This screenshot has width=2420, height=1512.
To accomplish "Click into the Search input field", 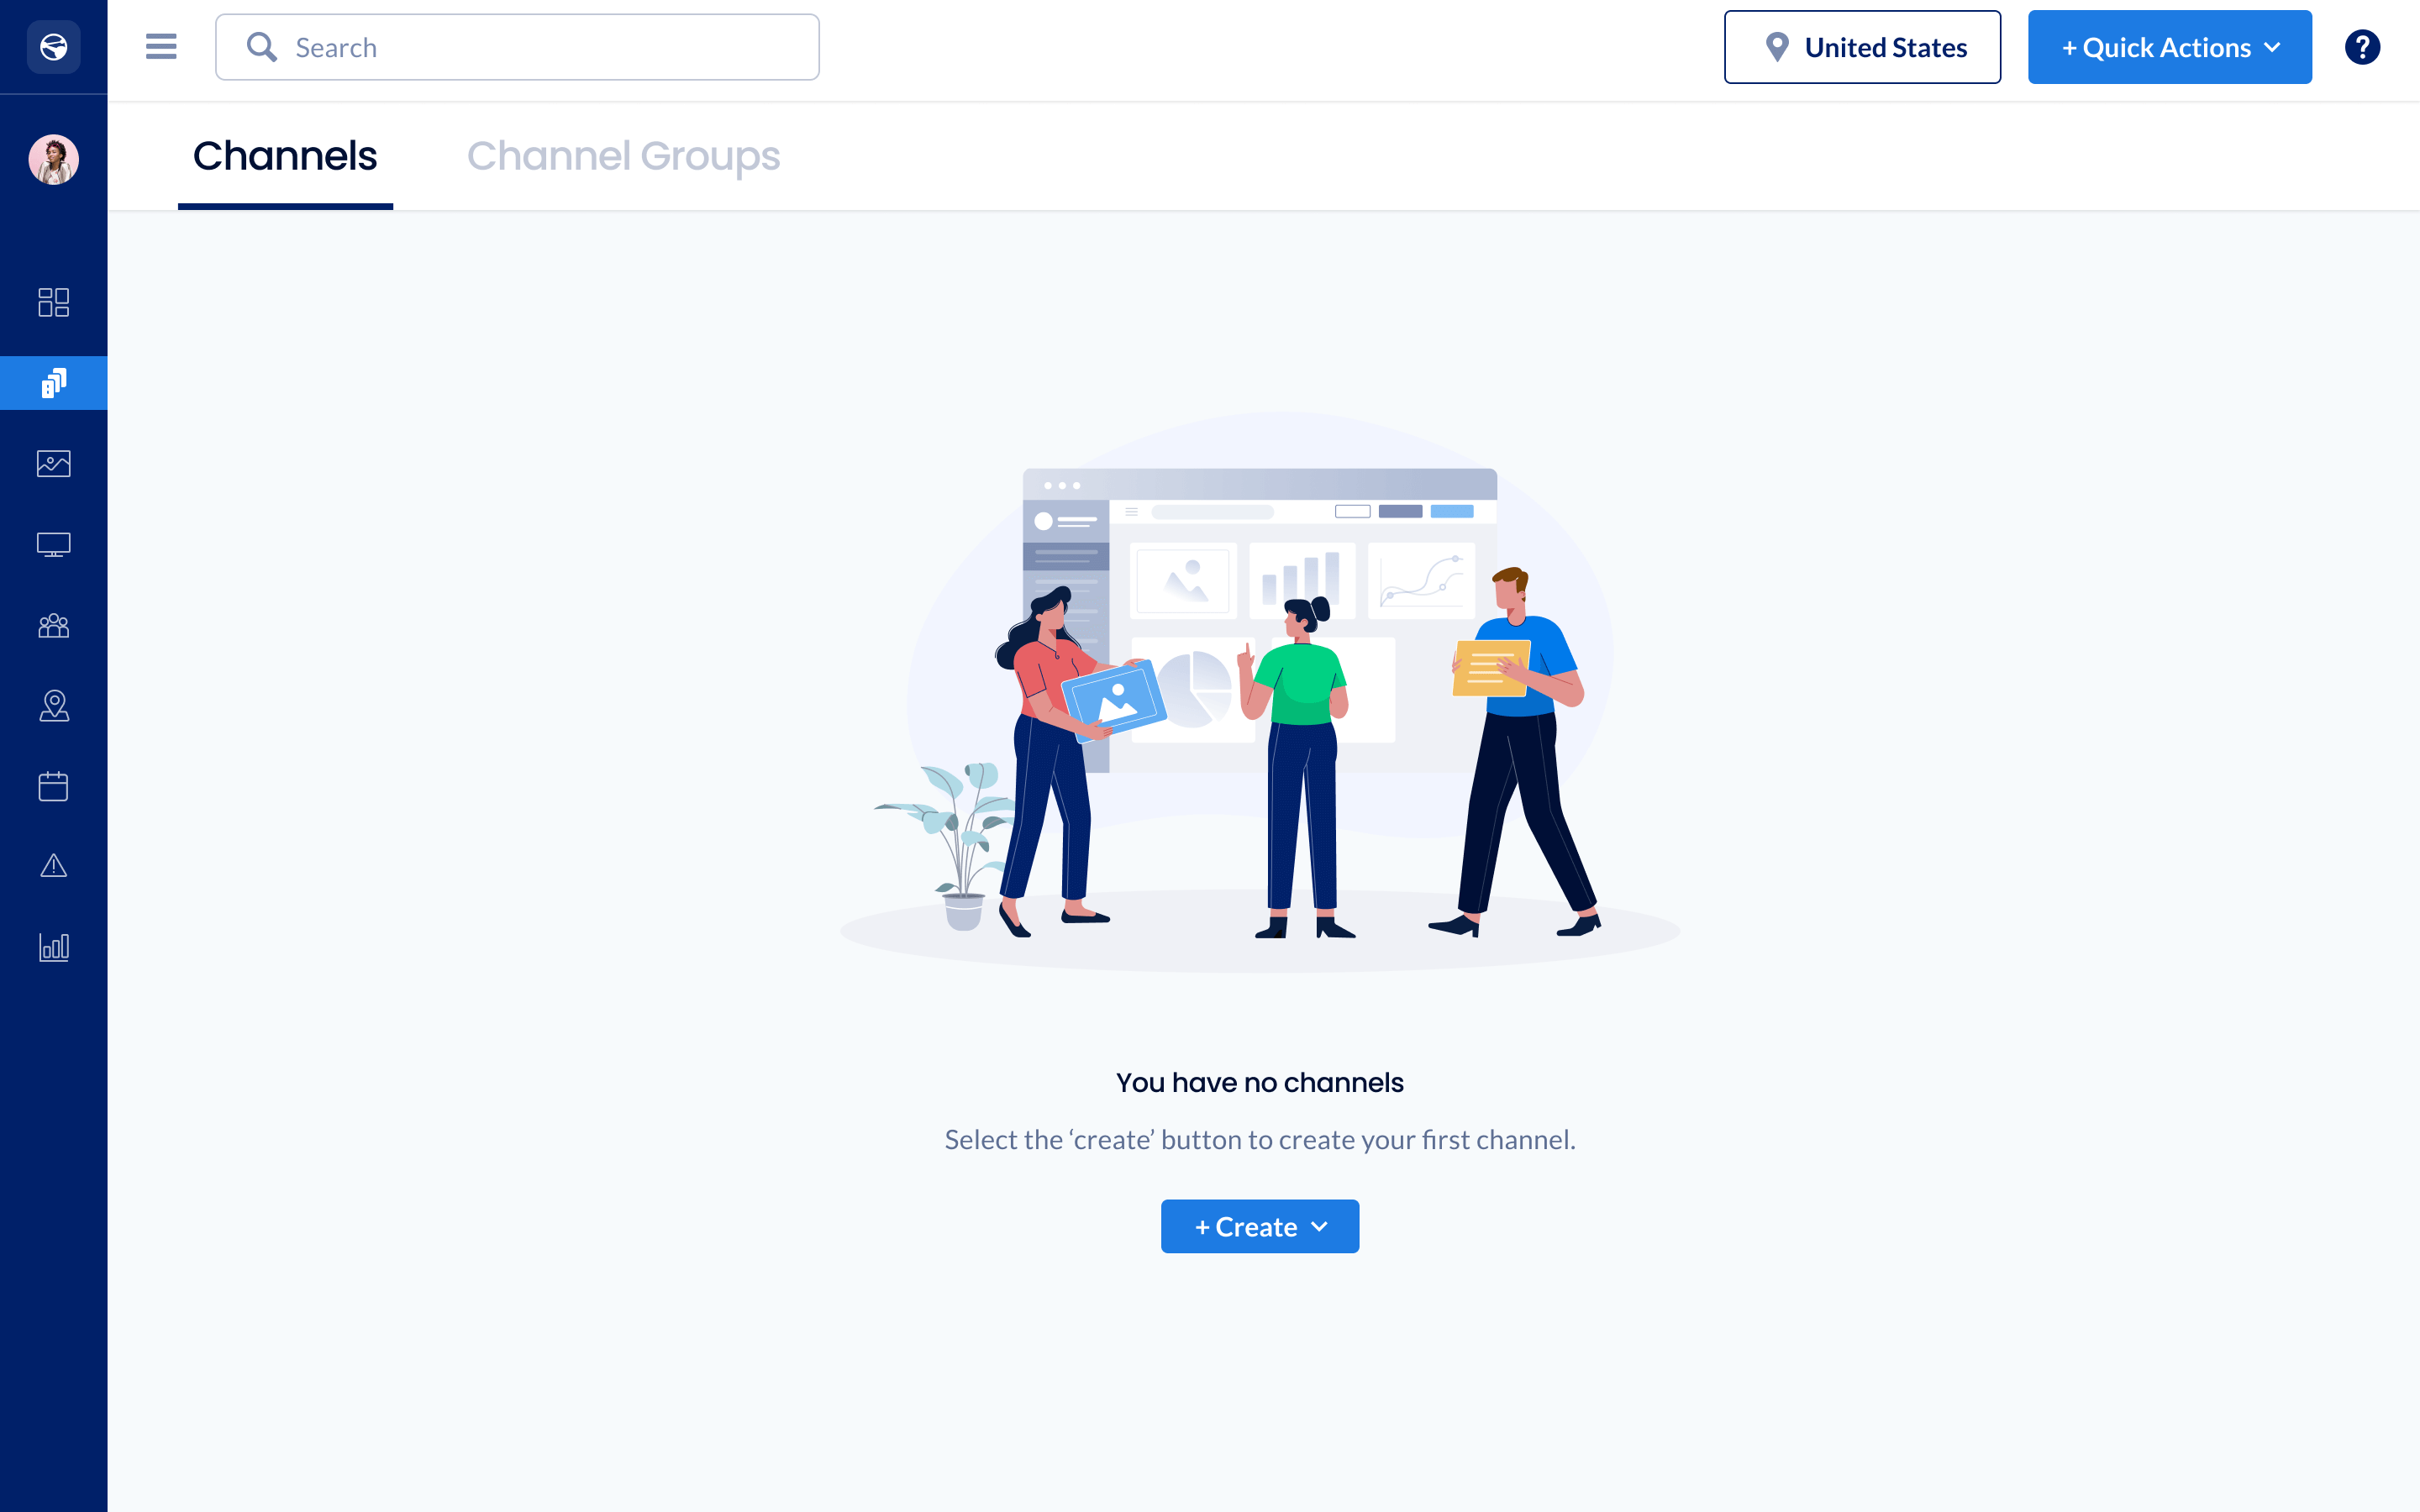I will coord(517,47).
